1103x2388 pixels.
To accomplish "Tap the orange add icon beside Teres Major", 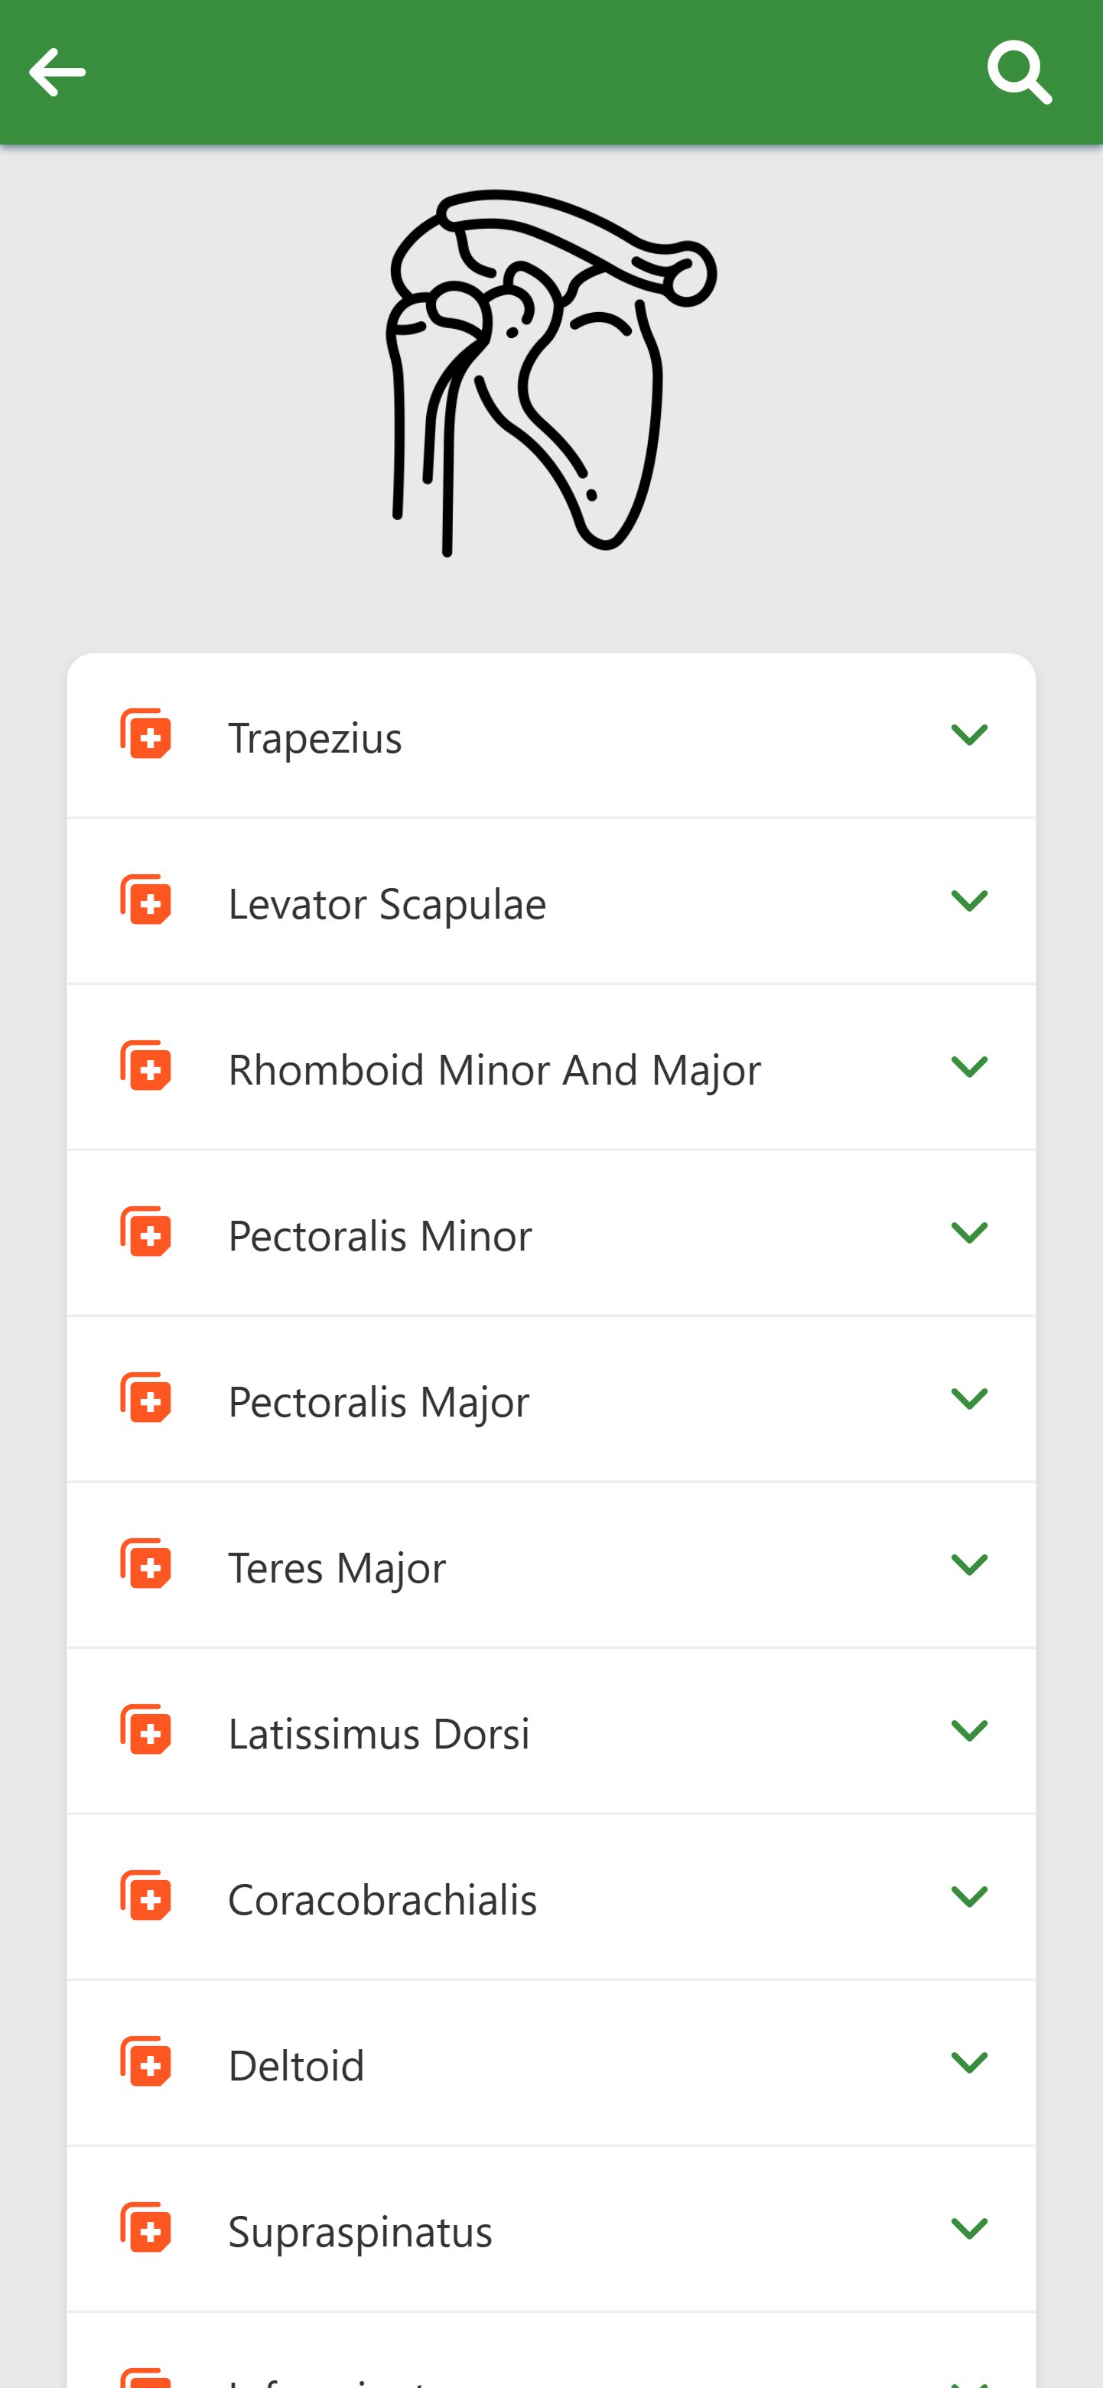I will click(x=145, y=1564).
